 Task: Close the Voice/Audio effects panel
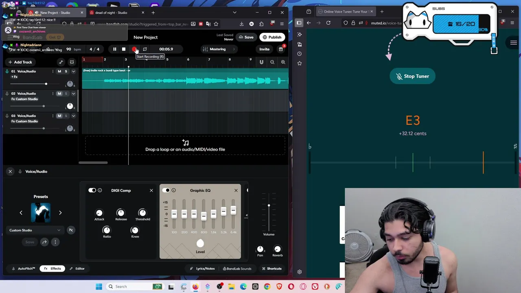point(10,171)
